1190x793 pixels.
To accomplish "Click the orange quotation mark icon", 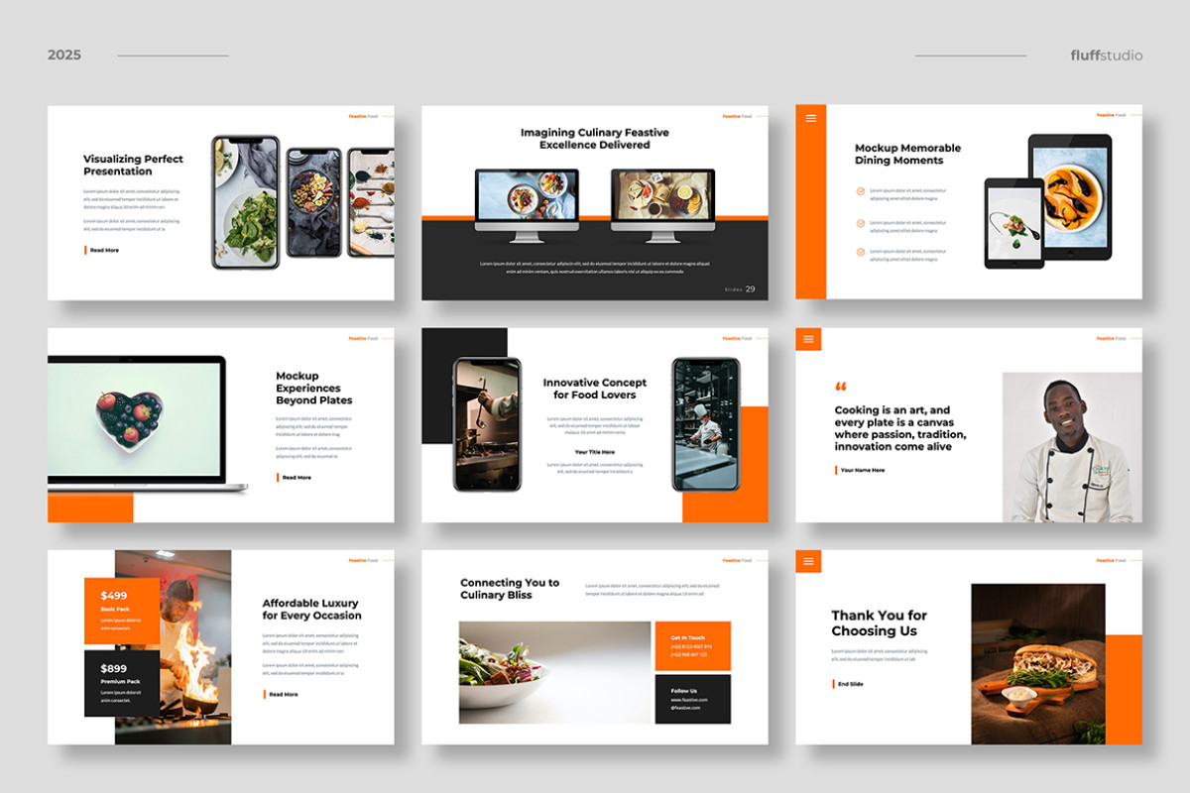I will tap(842, 387).
